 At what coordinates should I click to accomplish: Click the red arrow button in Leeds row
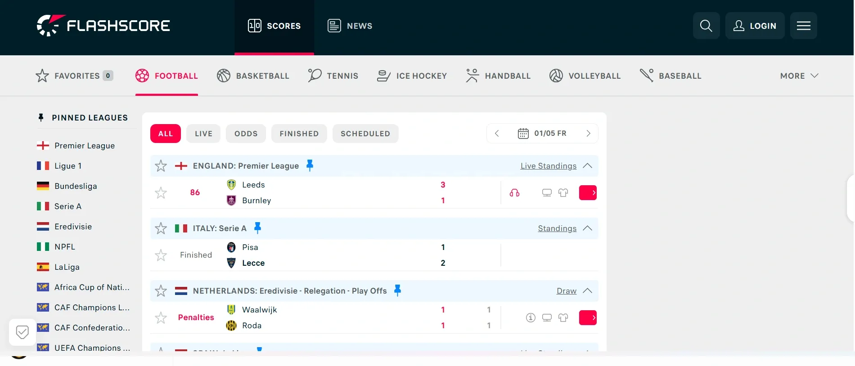click(588, 193)
